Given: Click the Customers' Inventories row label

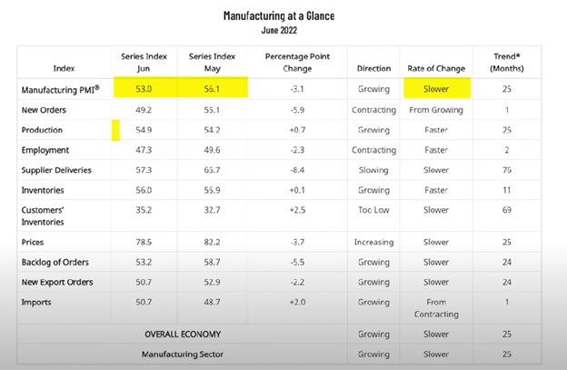Looking at the screenshot, I should [x=43, y=216].
